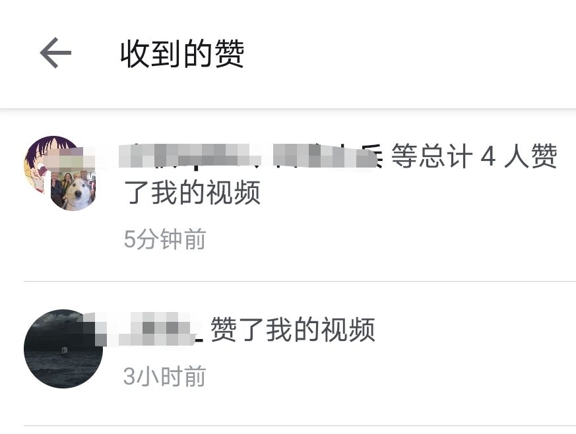Tap the 收到的赞 page title
The height and width of the screenshot is (434, 576).
click(x=183, y=54)
